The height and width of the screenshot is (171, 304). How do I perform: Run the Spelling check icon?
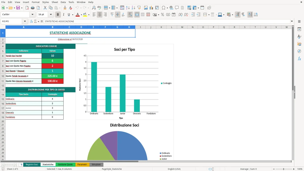pos(99,8)
